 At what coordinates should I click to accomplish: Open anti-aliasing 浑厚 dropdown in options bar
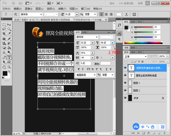pos(95,14)
